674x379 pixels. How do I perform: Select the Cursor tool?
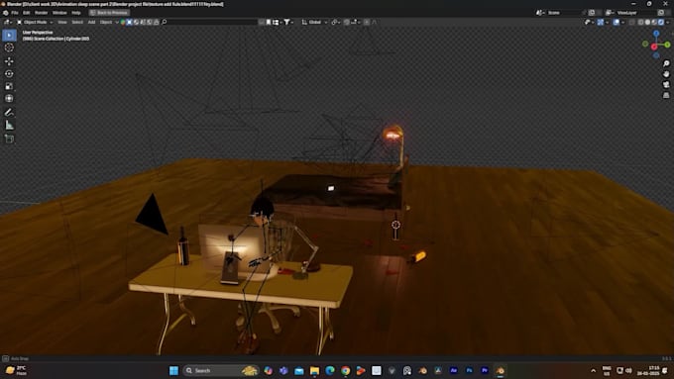point(9,47)
